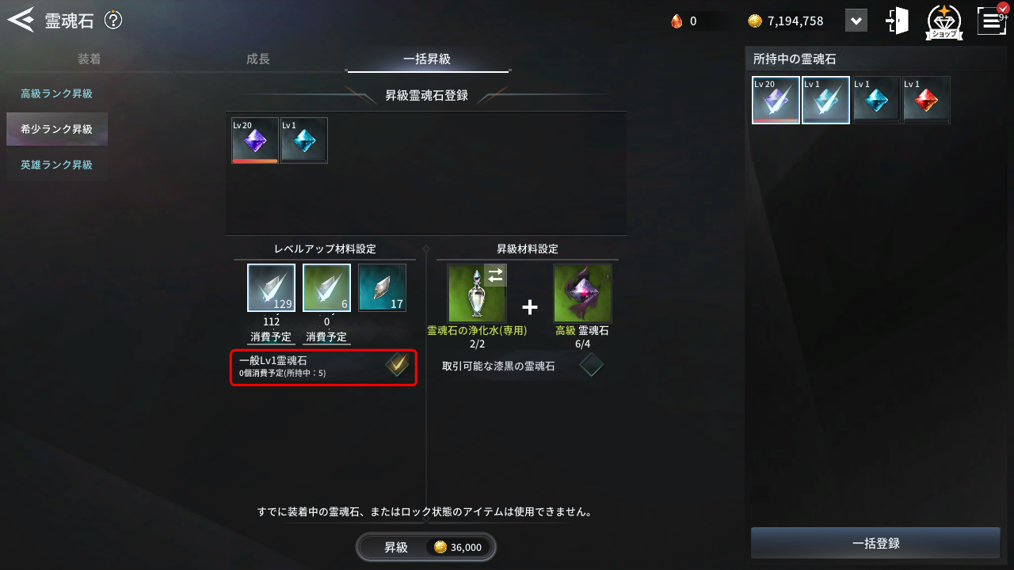
Task: Select the red Lv 1 soul stone
Action: [x=926, y=101]
